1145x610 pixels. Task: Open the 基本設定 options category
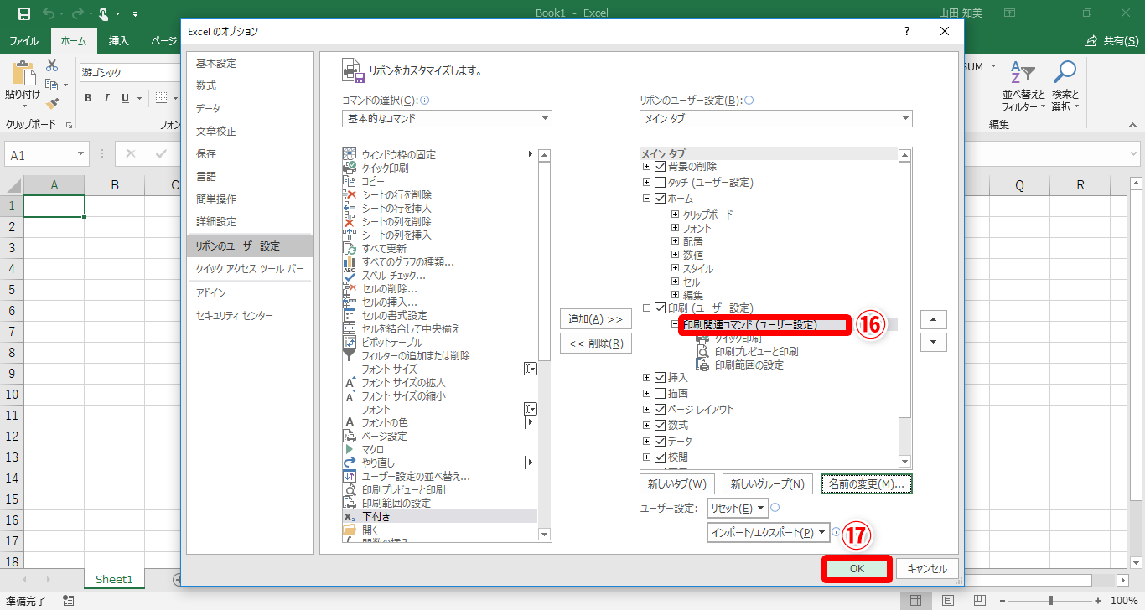[250, 64]
